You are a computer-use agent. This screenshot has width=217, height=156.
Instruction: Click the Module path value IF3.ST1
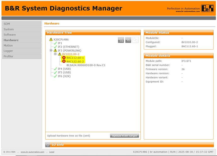(186, 61)
